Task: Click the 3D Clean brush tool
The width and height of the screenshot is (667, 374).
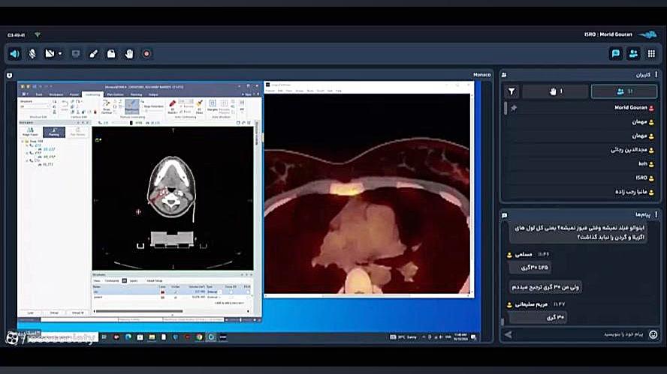Action: (199, 106)
